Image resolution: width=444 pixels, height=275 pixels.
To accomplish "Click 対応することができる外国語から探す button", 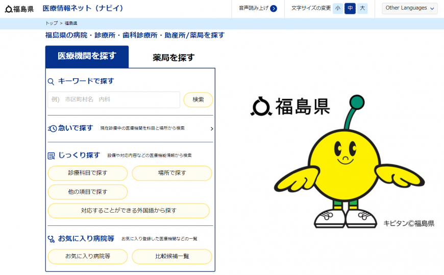I will (x=129, y=211).
